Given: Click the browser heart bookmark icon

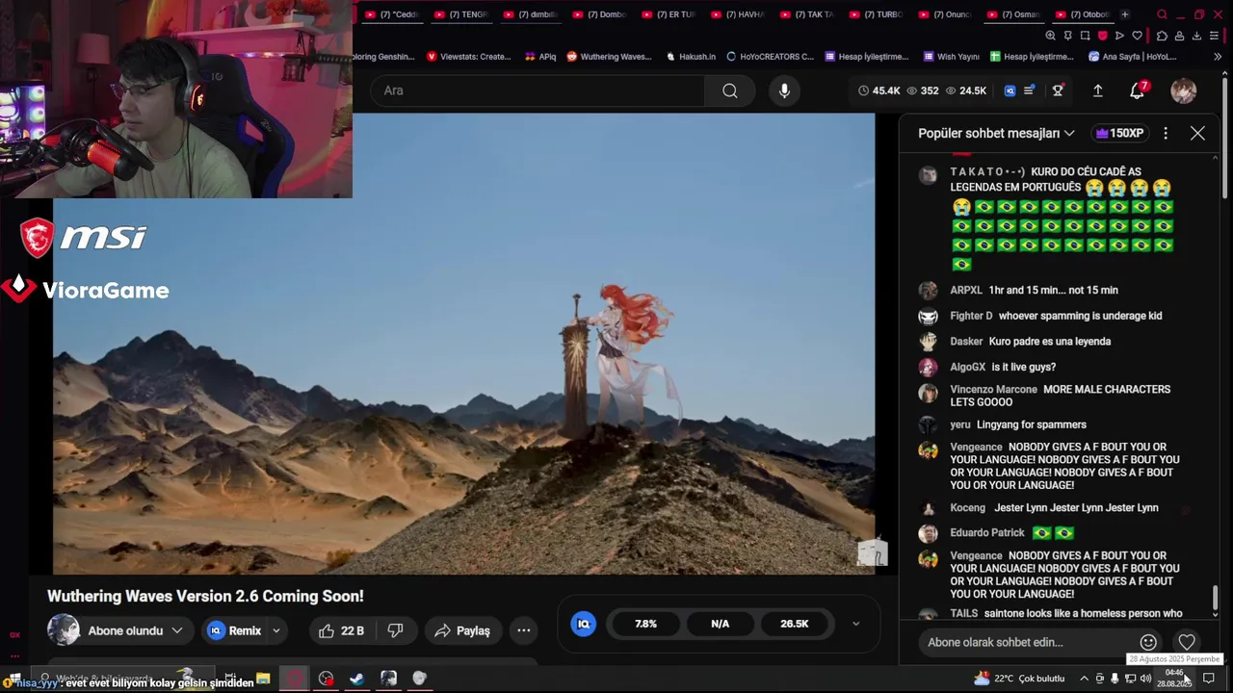Looking at the screenshot, I should (x=1137, y=36).
